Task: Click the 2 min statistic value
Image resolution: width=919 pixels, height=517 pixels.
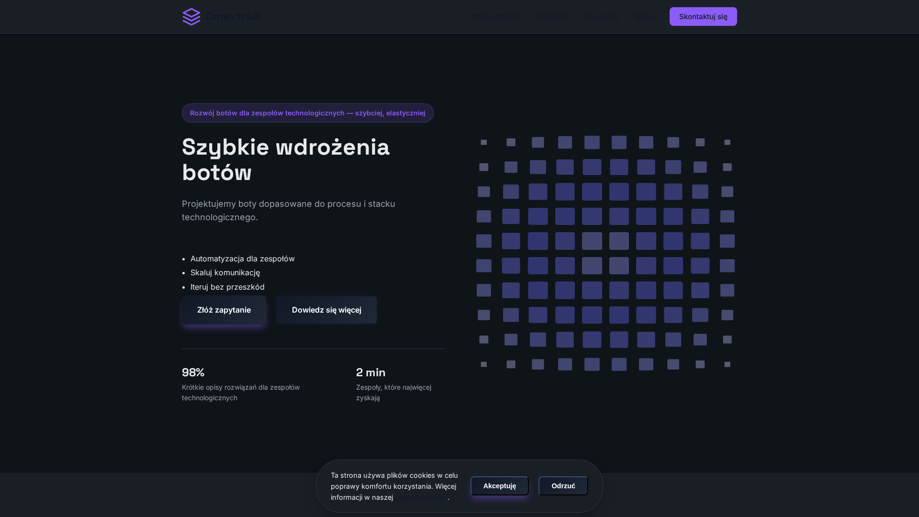Action: click(x=371, y=372)
